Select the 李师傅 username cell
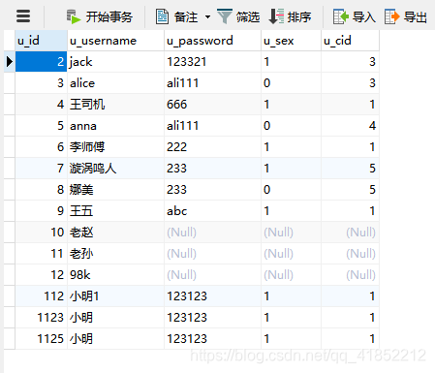 (x=115, y=147)
